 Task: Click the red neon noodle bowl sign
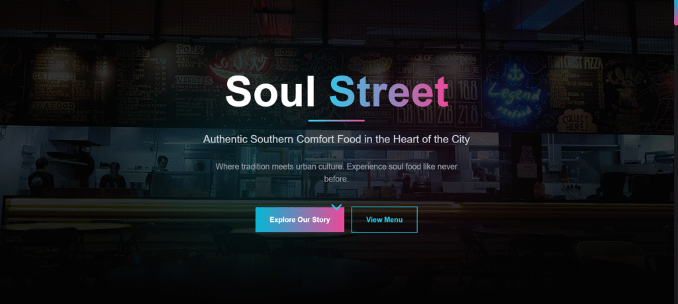238,65
